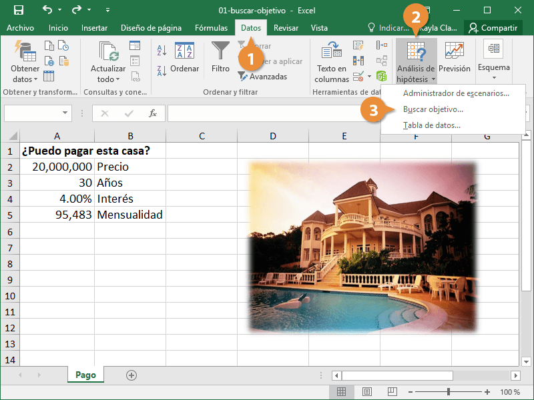
Task: Open the Fórmulas ribbon tab
Action: (211, 27)
